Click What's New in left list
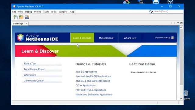The height and width of the screenshot is (110, 195). pos(42,75)
